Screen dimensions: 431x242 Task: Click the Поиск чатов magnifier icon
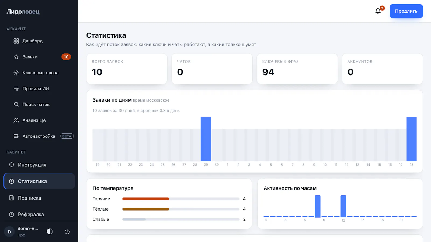pyautogui.click(x=16, y=104)
